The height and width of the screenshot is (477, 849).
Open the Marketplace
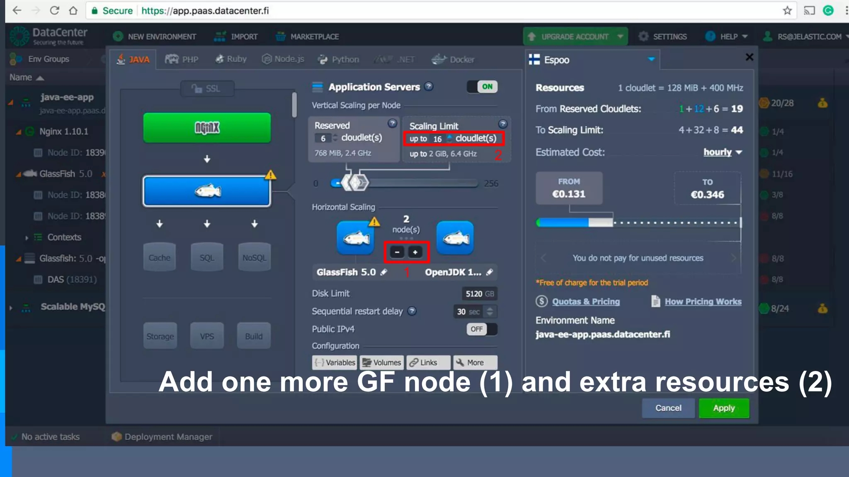pos(307,36)
